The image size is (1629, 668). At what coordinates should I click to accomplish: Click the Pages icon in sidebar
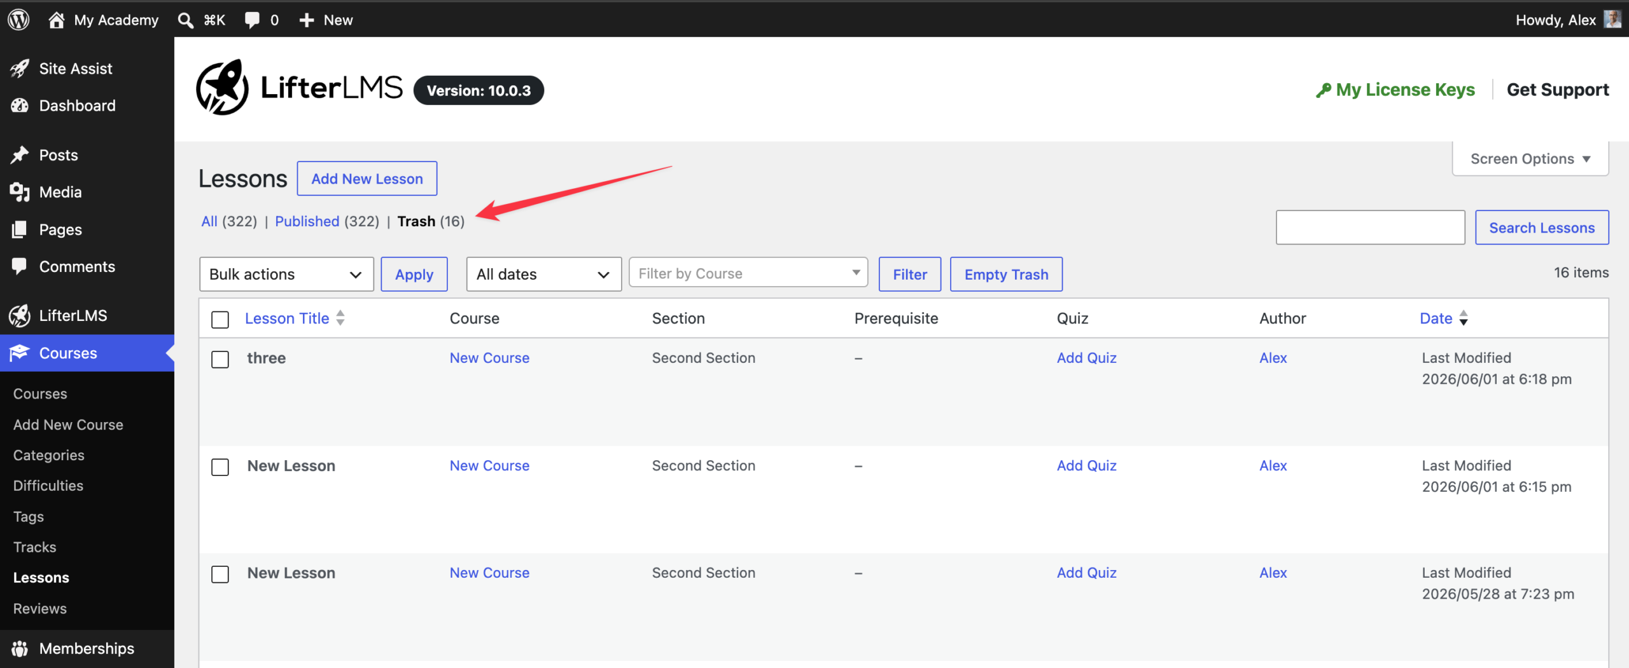pos(20,229)
